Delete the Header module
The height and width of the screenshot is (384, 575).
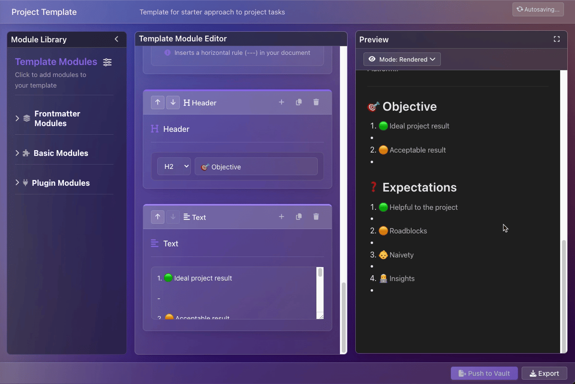point(316,102)
